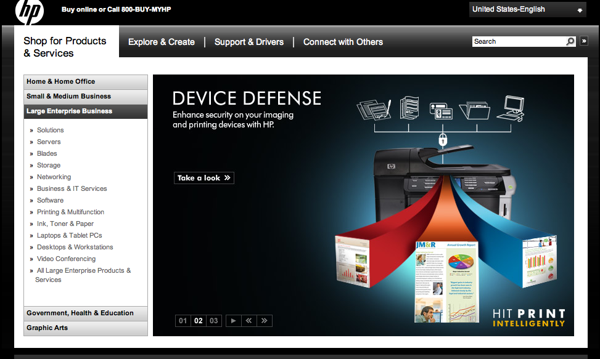Click the Hit Print Intelligently logo
This screenshot has width=600, height=359.
pyautogui.click(x=529, y=318)
